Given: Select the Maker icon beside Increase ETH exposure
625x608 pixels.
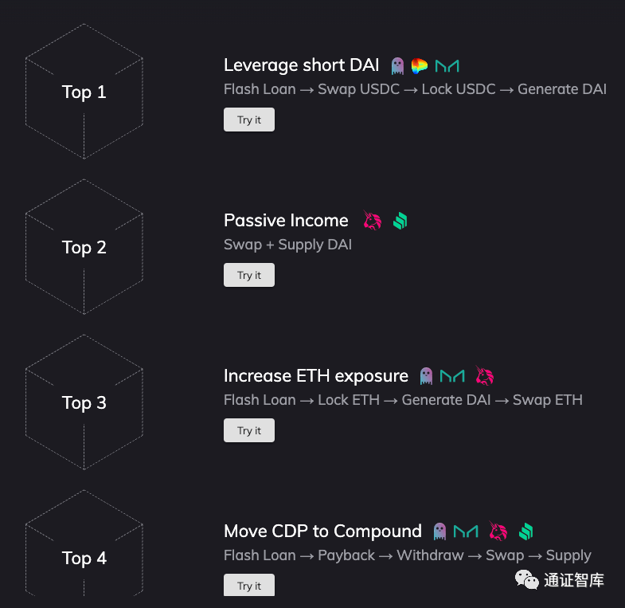Looking at the screenshot, I should pos(452,375).
